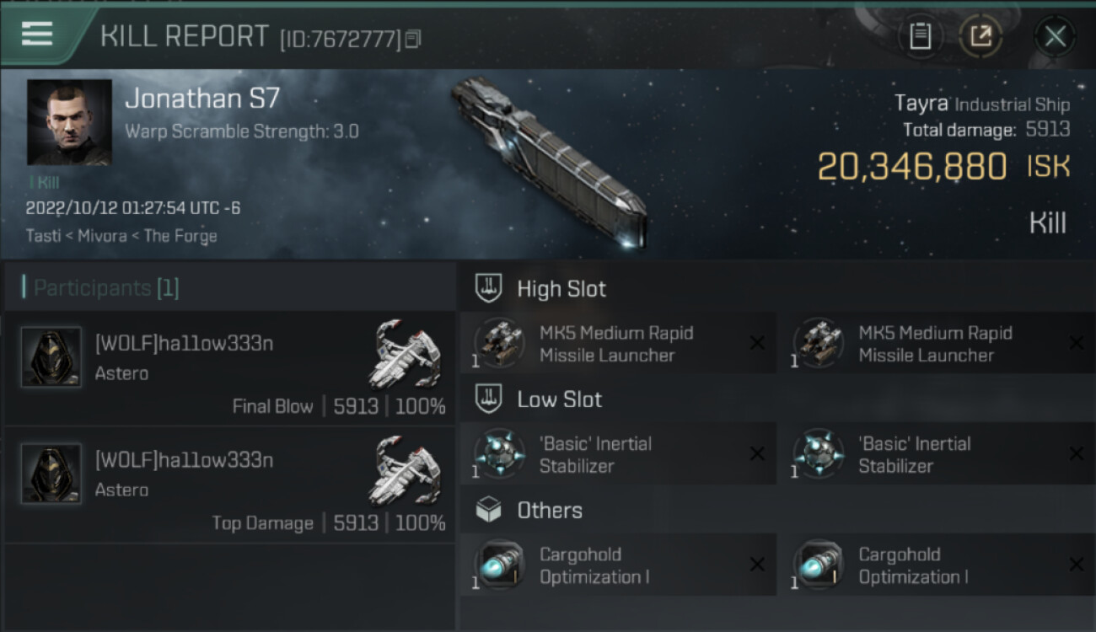1096x632 pixels.
Task: Open Jonathan S7's character portrait
Action: pyautogui.click(x=69, y=122)
